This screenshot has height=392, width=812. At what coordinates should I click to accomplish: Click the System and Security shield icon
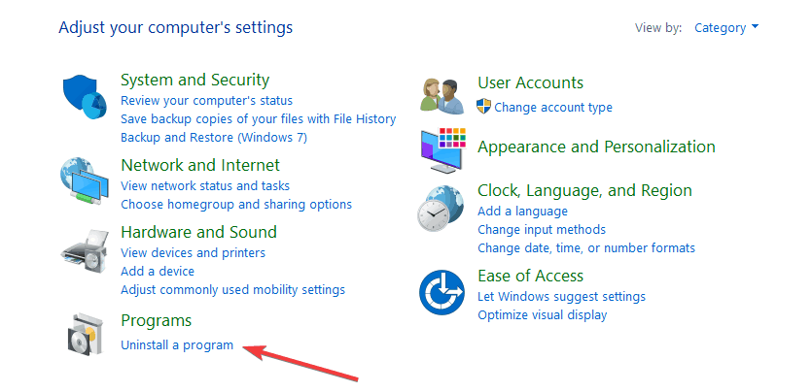click(x=85, y=96)
